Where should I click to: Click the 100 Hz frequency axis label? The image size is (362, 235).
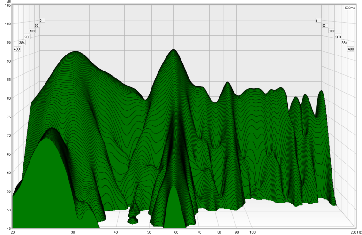pos(252,232)
